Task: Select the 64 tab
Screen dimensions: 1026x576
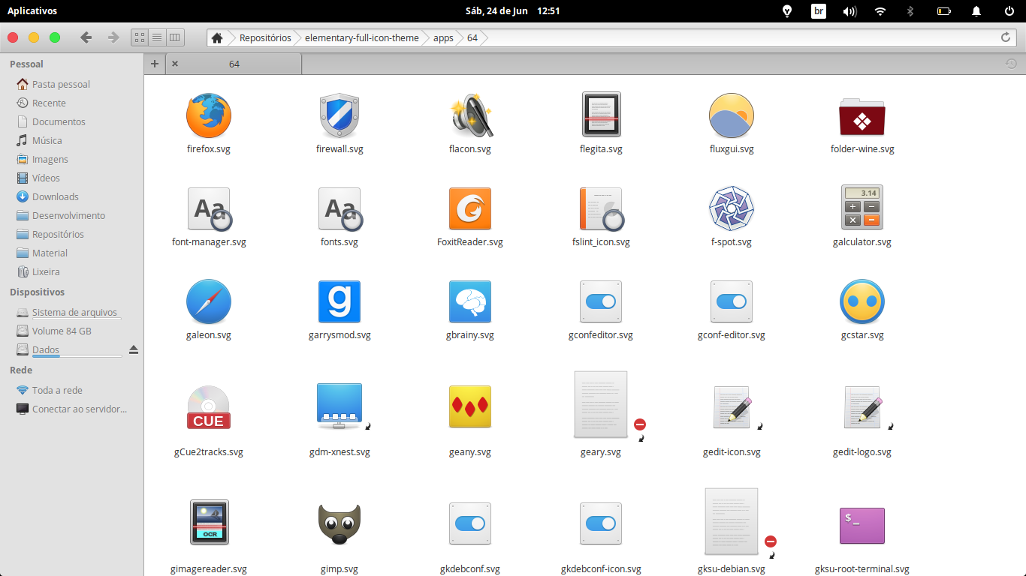Action: [234, 64]
